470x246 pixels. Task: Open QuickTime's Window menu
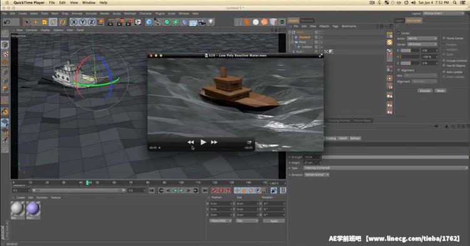pos(88,2)
